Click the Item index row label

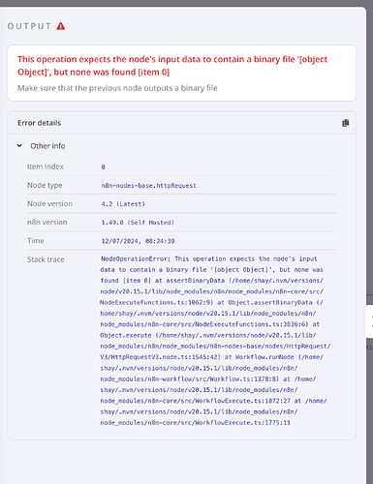pos(46,166)
